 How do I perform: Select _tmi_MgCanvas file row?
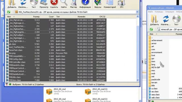pos(56,20)
